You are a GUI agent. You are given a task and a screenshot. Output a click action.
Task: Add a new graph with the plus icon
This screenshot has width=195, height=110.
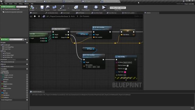click(27, 43)
